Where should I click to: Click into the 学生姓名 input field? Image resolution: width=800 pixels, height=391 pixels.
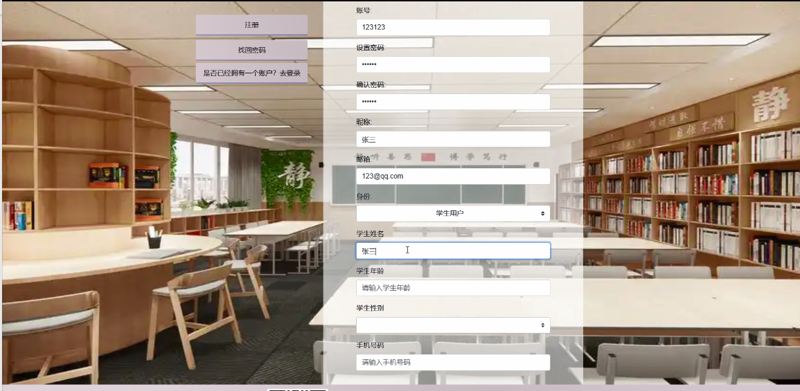coord(453,251)
